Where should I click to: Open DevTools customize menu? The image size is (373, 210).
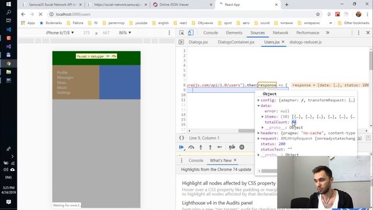click(358, 33)
